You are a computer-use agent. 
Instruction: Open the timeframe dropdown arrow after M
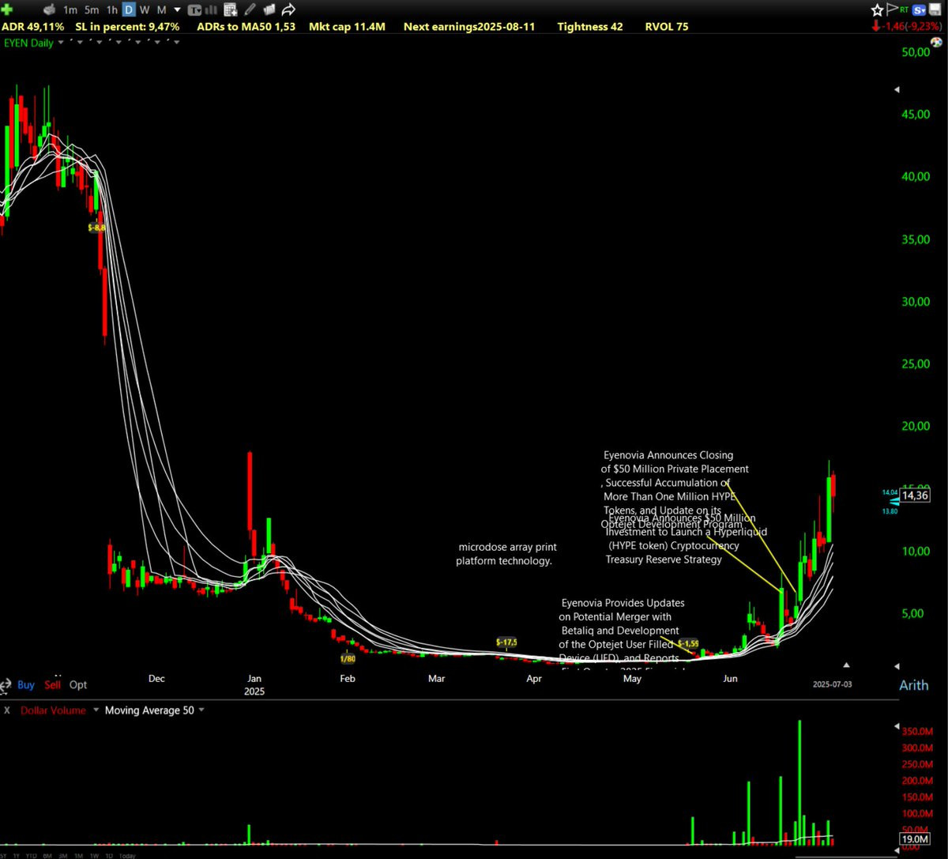(178, 9)
